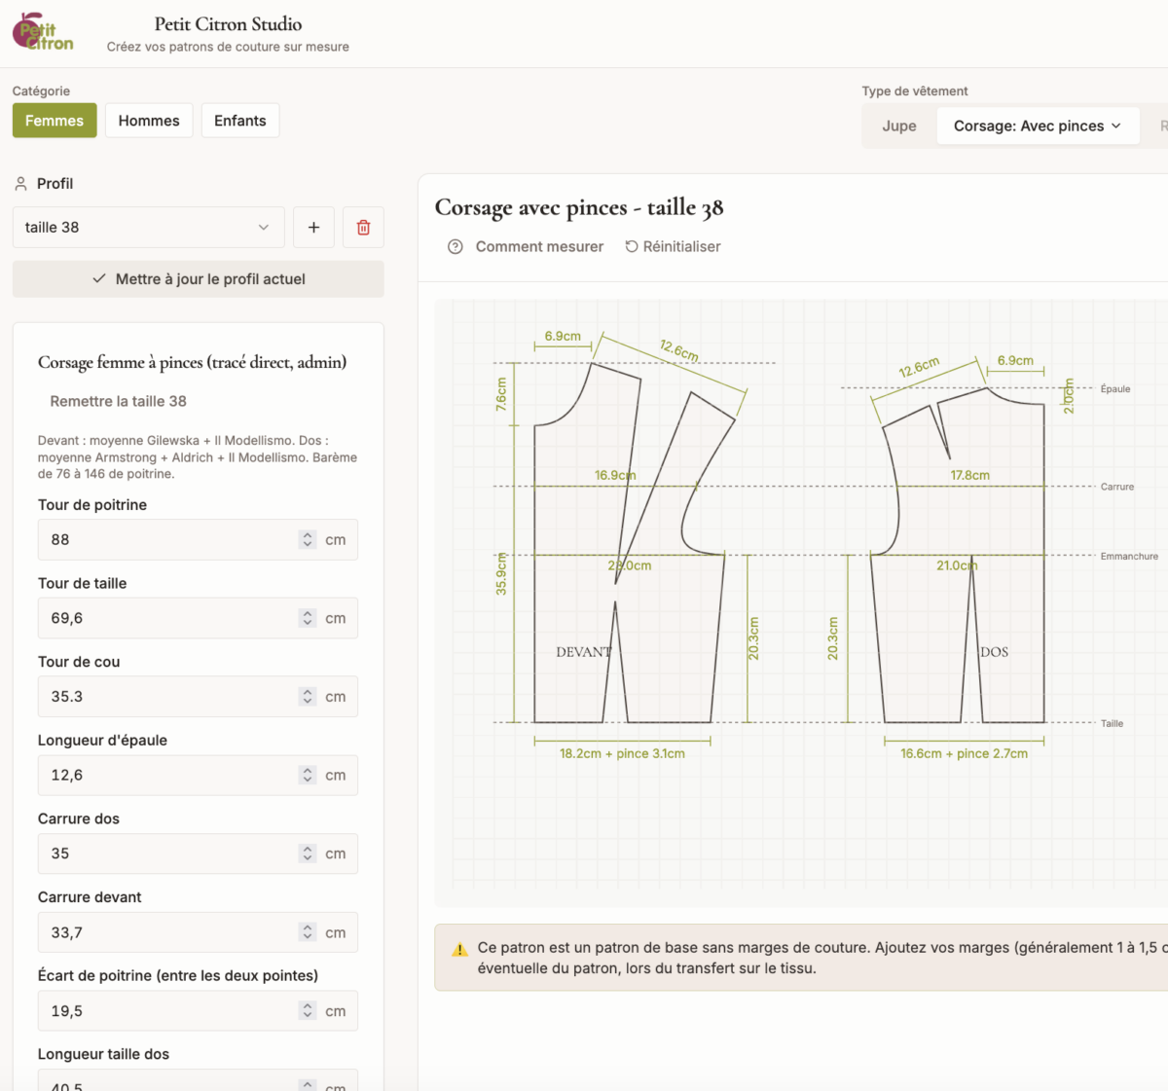Viewport: 1168px width, 1091px height.
Task: Click the 17.8cm back width measurement
Action: tap(970, 475)
